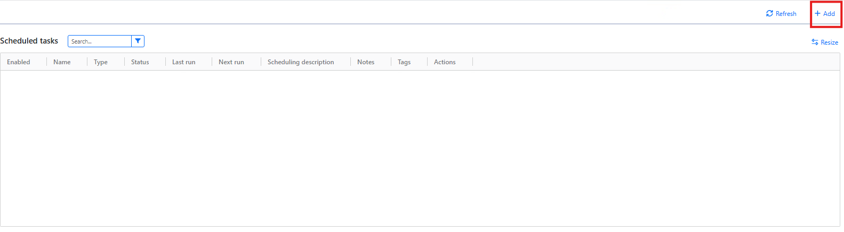Select the Notes column header

pos(366,62)
